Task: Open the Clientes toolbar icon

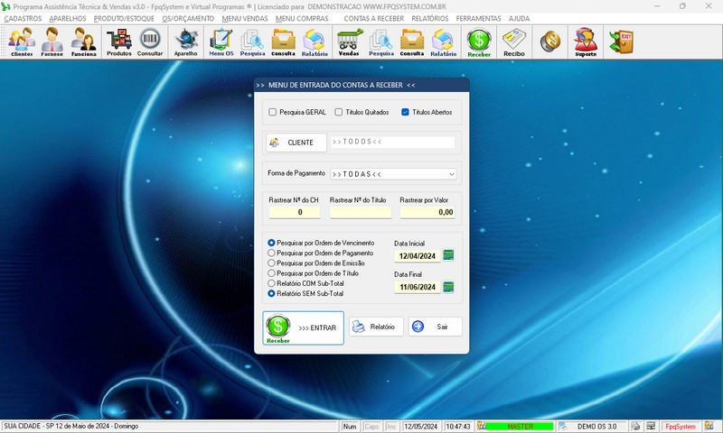Action: tap(22, 41)
